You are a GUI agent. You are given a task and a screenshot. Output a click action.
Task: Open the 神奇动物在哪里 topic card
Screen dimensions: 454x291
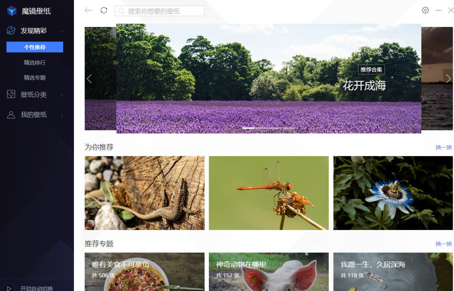(269, 272)
